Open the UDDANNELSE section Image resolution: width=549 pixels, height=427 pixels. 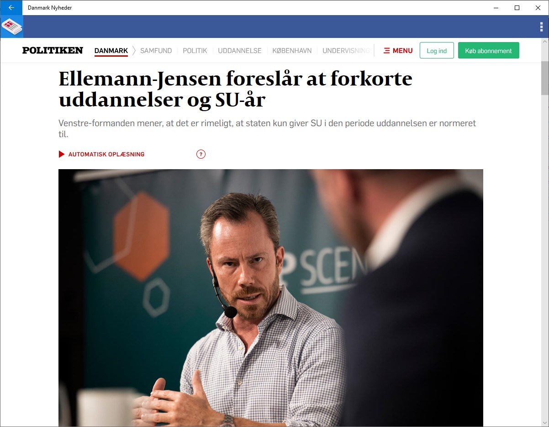tap(240, 51)
